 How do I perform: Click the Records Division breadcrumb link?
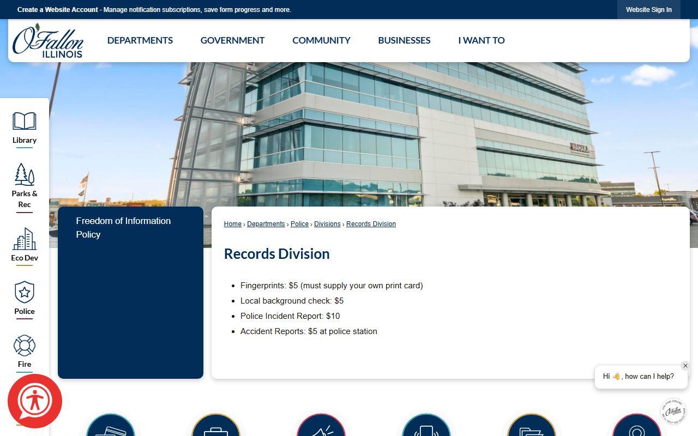[371, 224]
